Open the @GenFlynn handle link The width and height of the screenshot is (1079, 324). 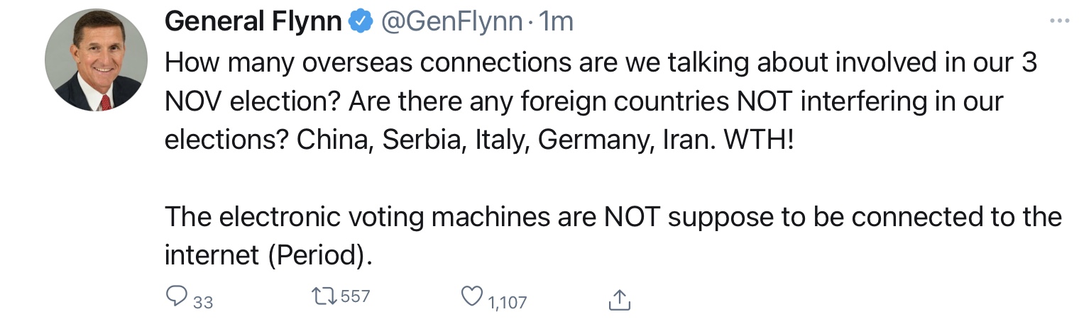click(452, 23)
